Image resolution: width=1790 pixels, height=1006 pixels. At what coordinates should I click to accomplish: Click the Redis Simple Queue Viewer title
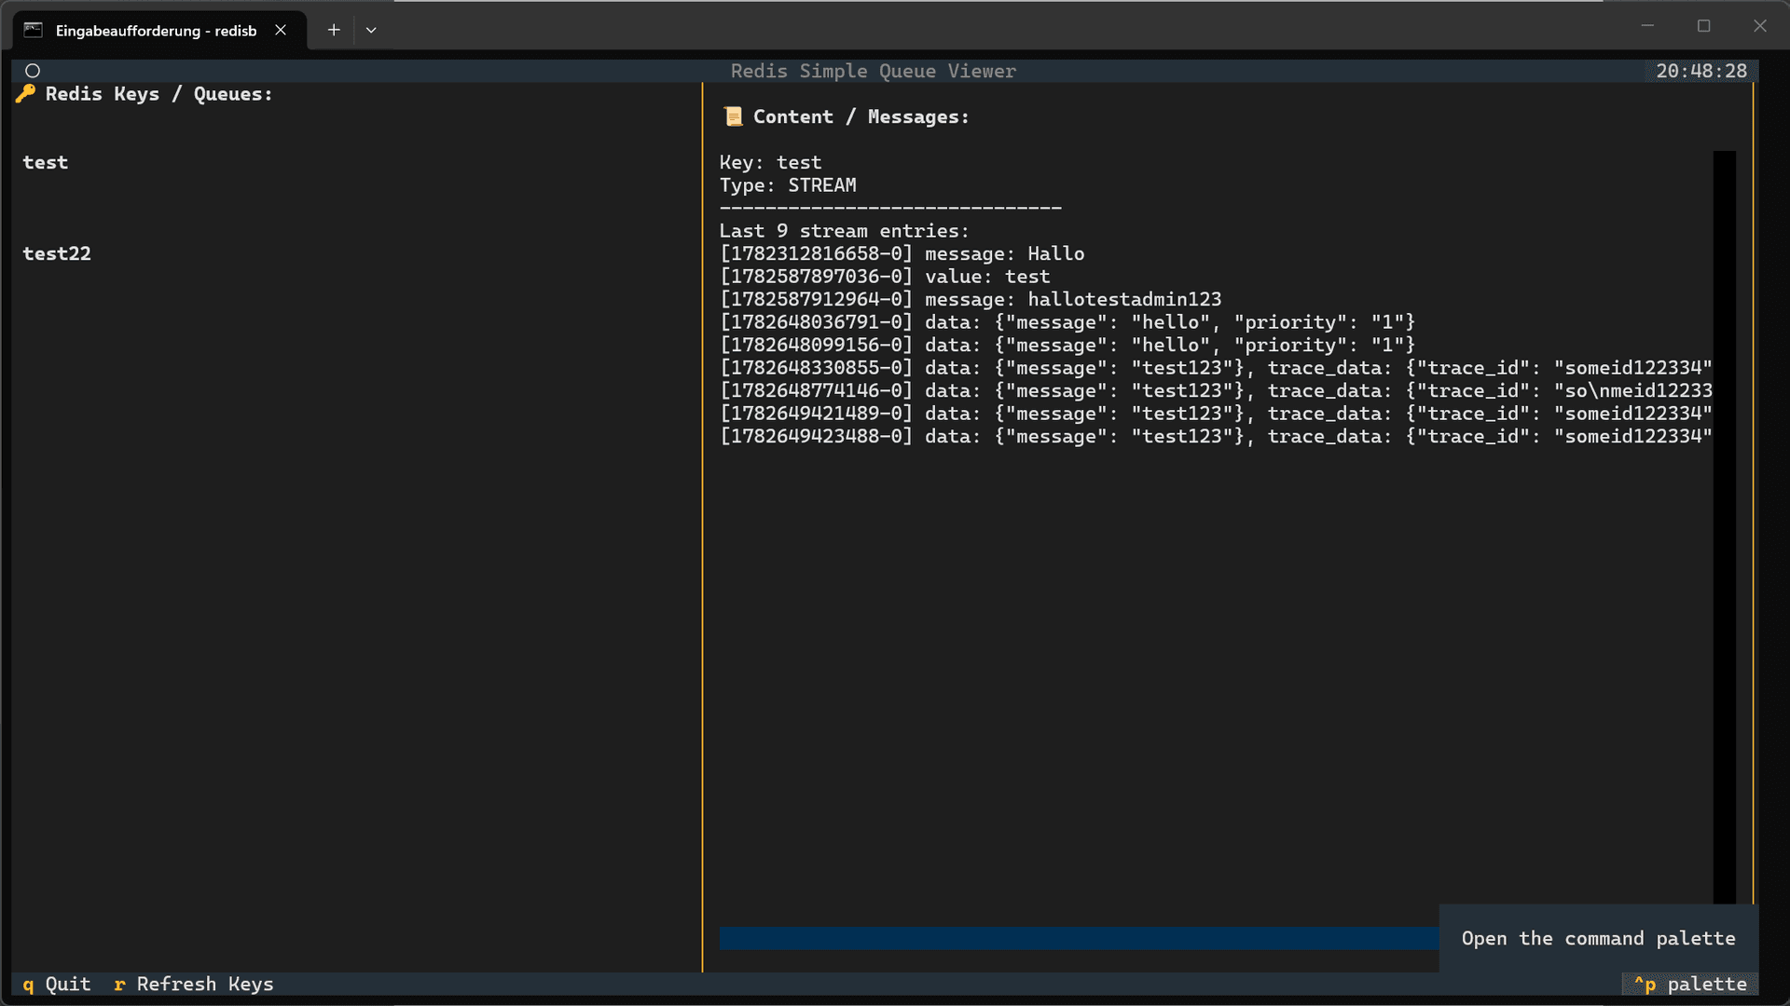coord(874,71)
